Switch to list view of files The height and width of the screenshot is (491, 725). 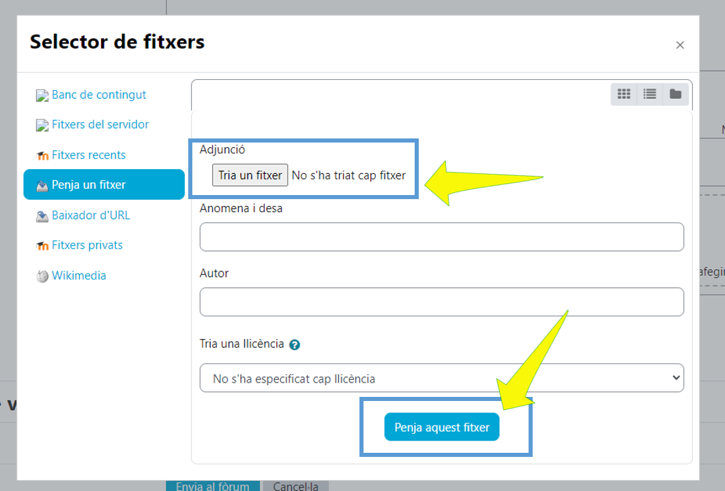pos(649,94)
